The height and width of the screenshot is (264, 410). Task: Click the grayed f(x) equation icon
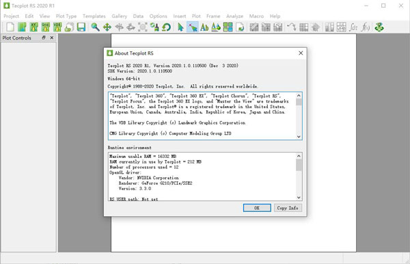click(x=366, y=27)
